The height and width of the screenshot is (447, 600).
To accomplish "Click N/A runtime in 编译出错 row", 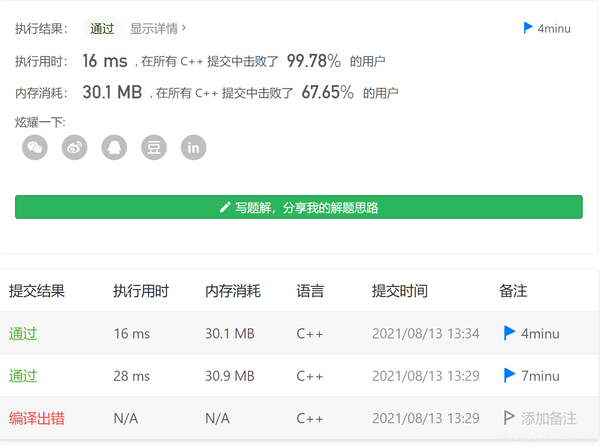I will [x=126, y=418].
